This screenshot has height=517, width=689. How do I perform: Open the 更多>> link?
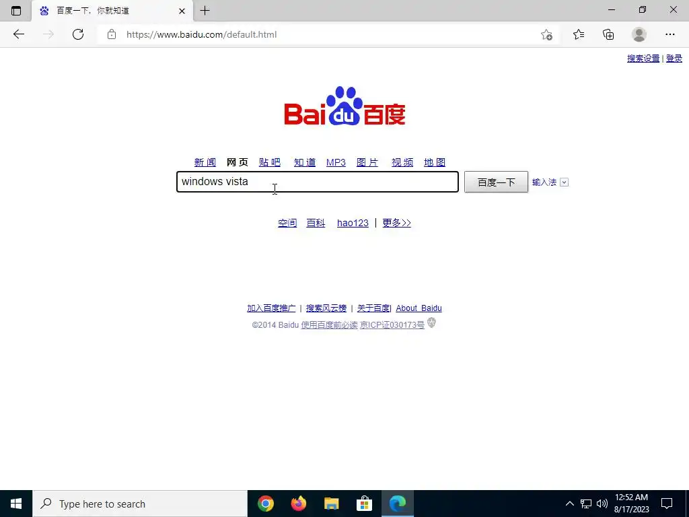click(396, 223)
